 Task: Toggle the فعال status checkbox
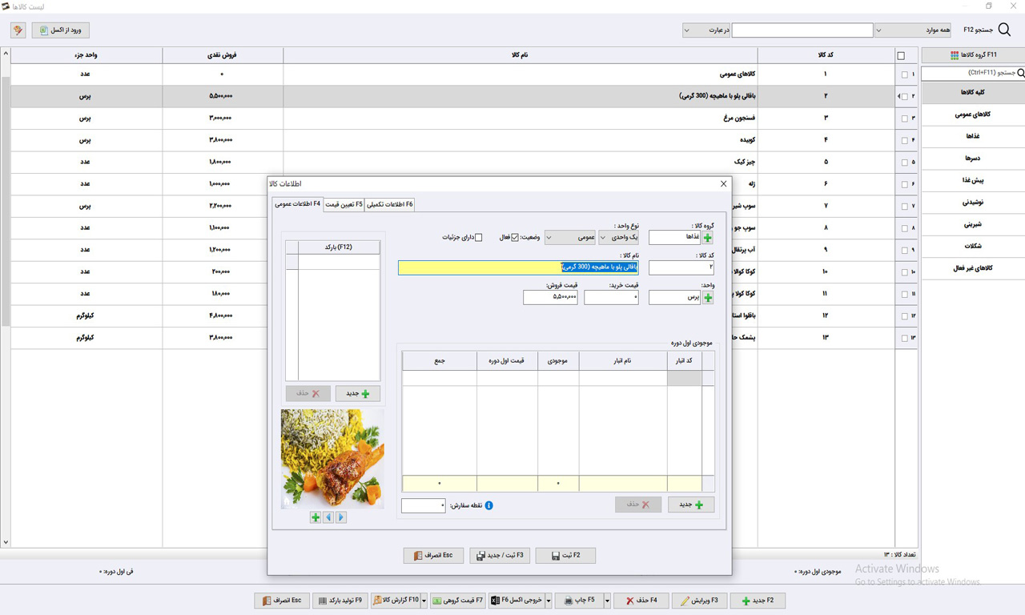tap(515, 238)
